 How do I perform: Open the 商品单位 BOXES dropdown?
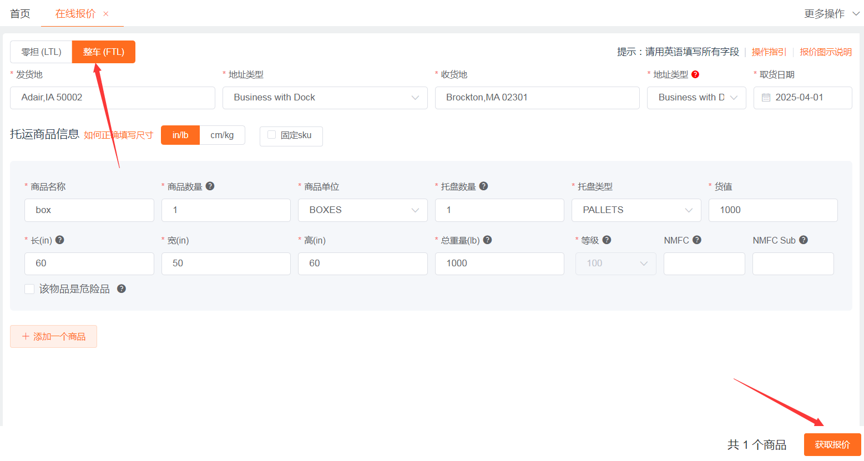(362, 210)
